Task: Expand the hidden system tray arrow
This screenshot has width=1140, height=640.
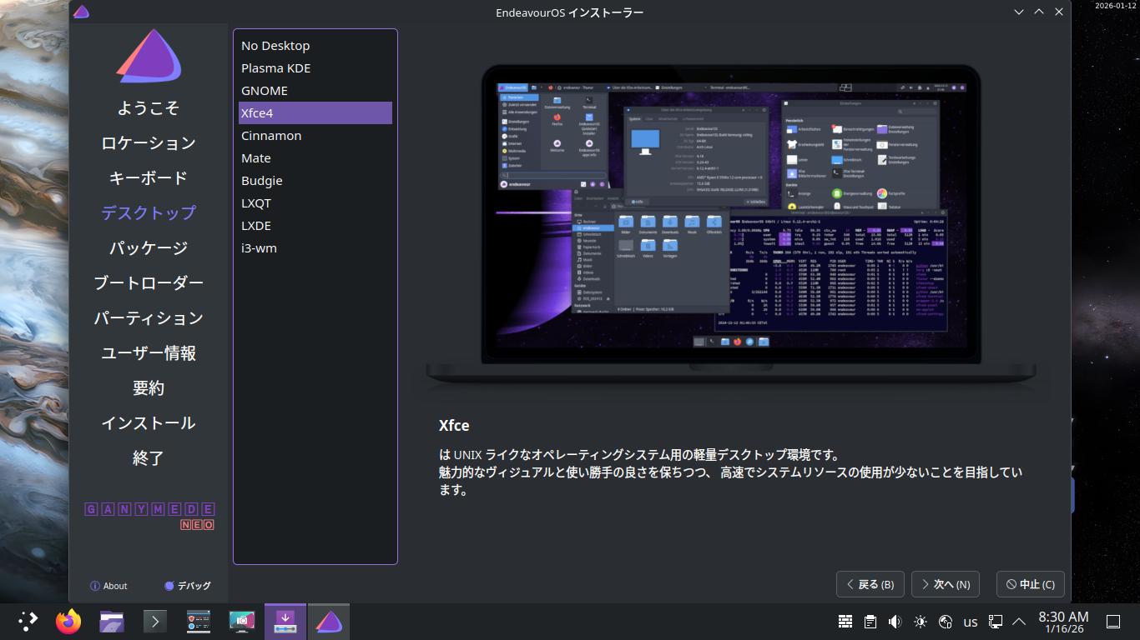Action: 1019,622
